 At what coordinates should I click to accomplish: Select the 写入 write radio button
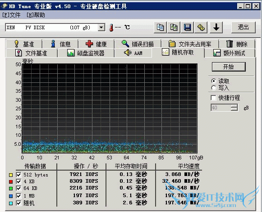coord(214,88)
